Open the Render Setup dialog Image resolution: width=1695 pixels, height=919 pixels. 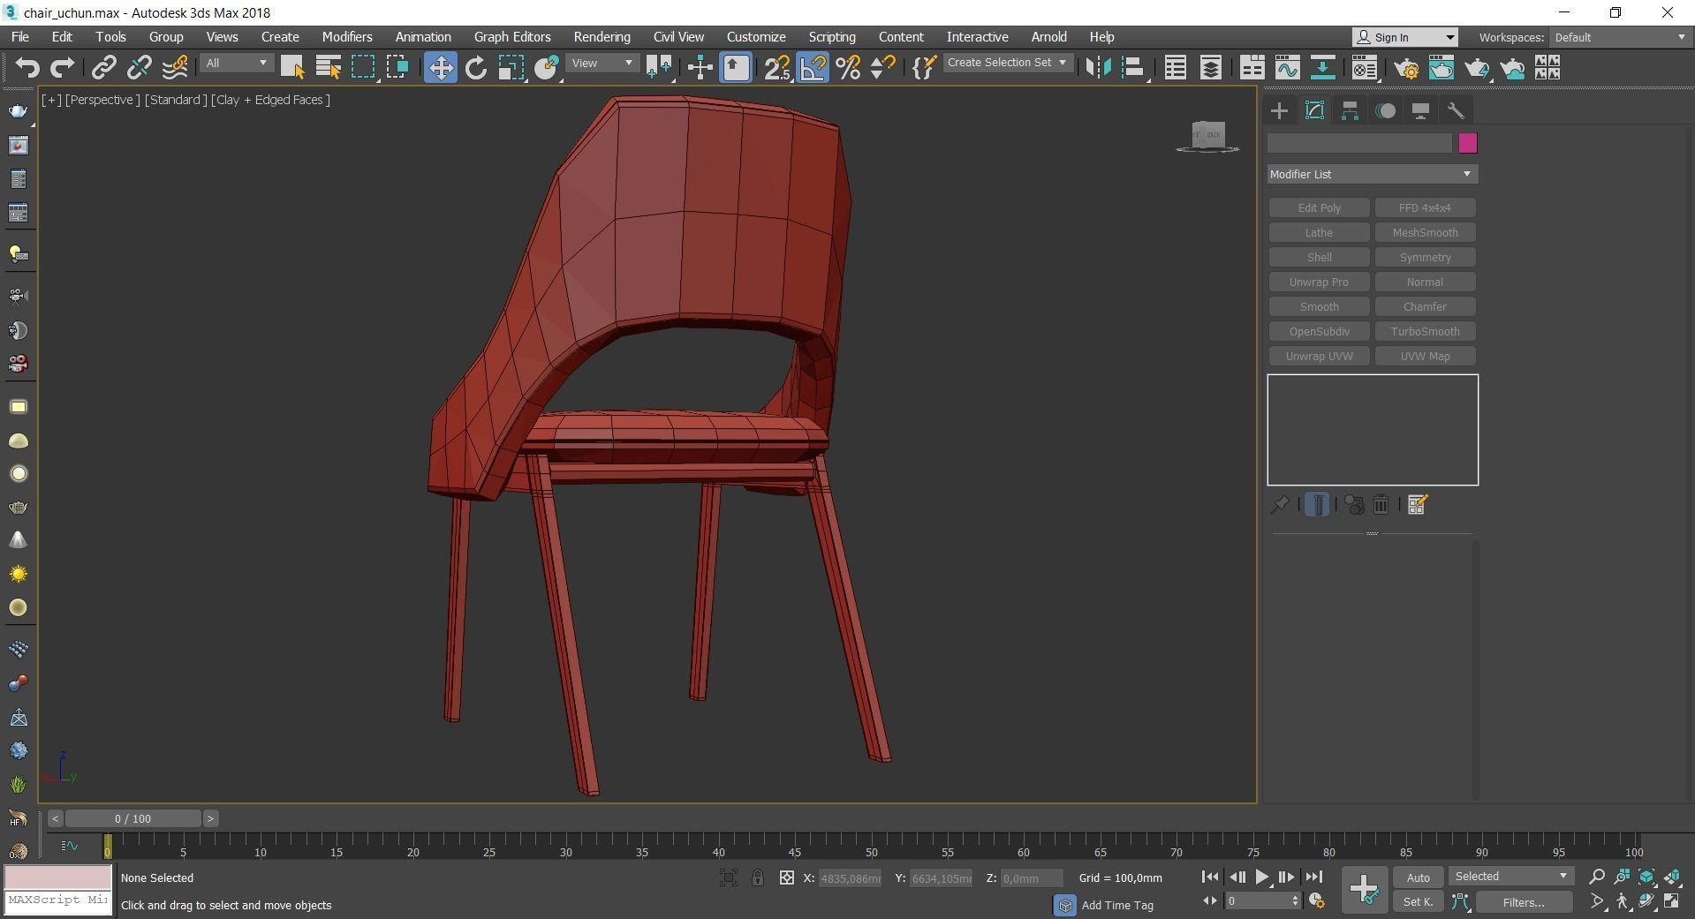point(1407,67)
